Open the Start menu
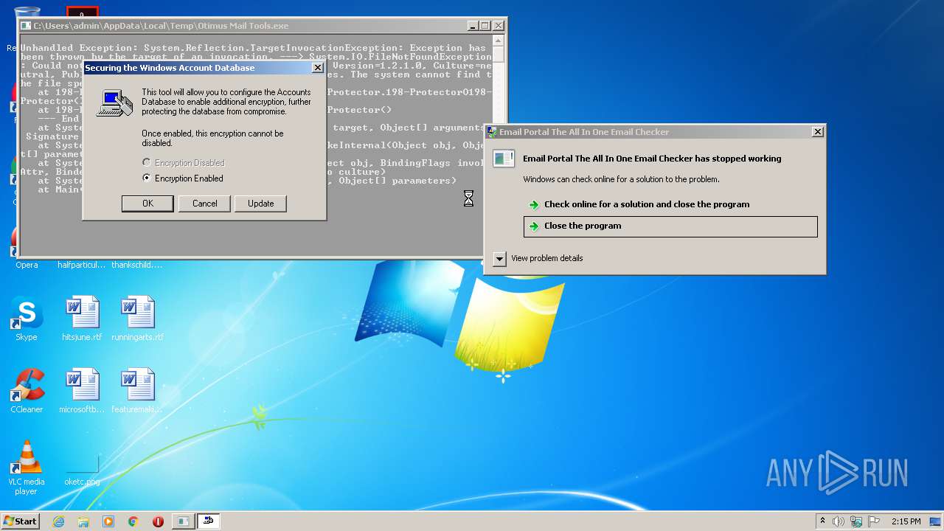The width and height of the screenshot is (944, 531). click(20, 521)
